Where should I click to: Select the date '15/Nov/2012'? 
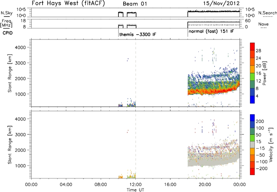click(221, 3)
